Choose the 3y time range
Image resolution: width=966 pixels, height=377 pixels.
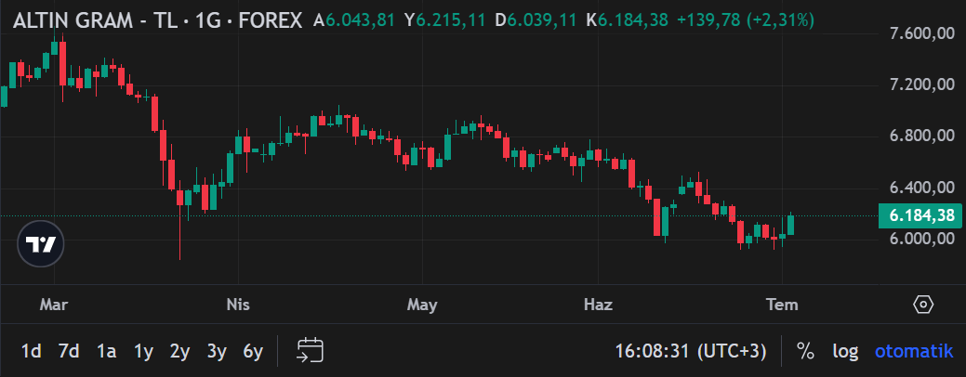217,352
